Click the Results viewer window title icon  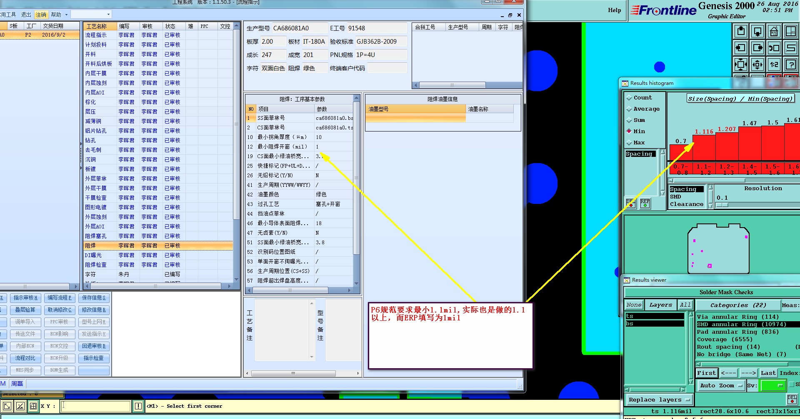click(627, 280)
